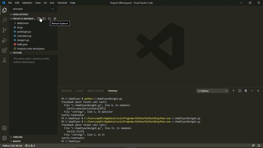This screenshot has height=148, width=263.
Task: Switch to the Output tab
Action: [79, 91]
